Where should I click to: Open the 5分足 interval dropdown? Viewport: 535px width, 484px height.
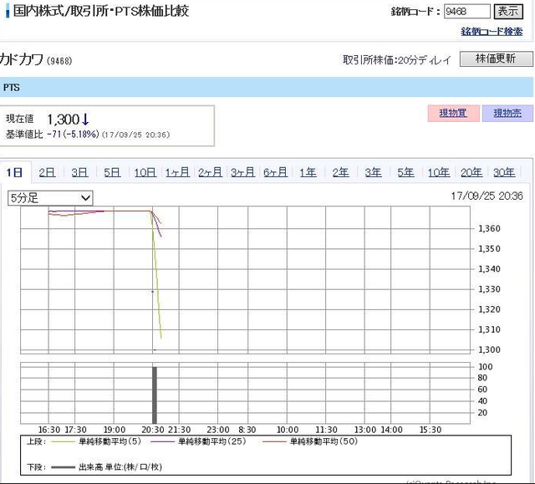50,198
